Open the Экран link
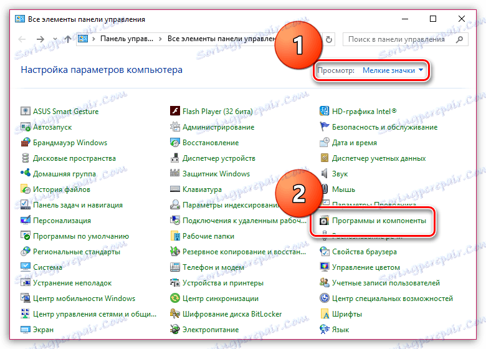The width and height of the screenshot is (486, 349). coord(43,329)
